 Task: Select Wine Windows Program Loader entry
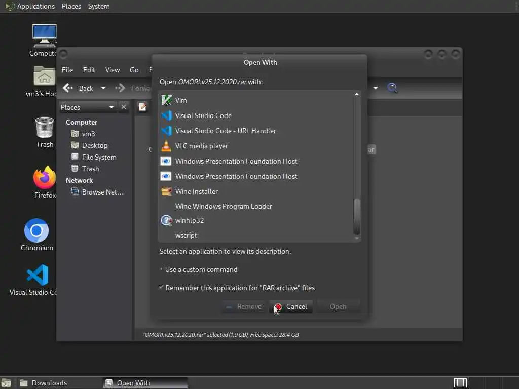tap(224, 206)
